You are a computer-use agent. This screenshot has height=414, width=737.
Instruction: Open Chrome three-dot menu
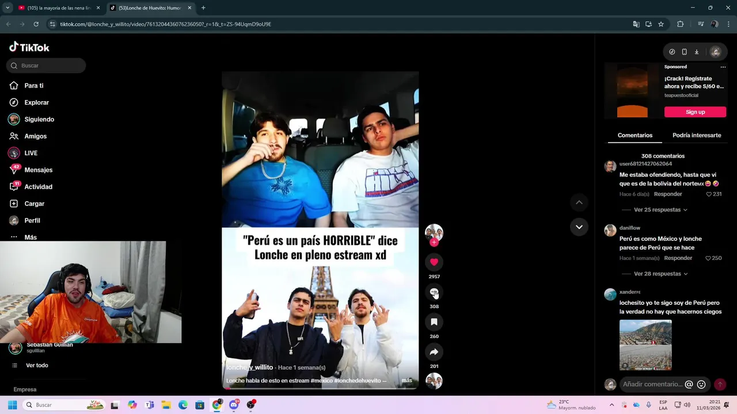[728, 24]
